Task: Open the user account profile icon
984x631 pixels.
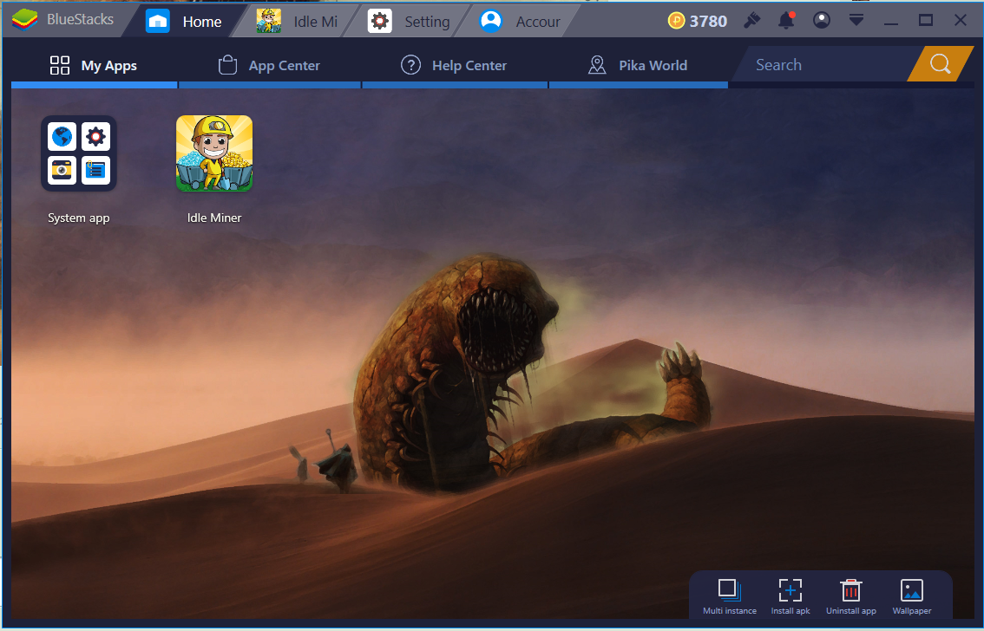Action: [821, 21]
